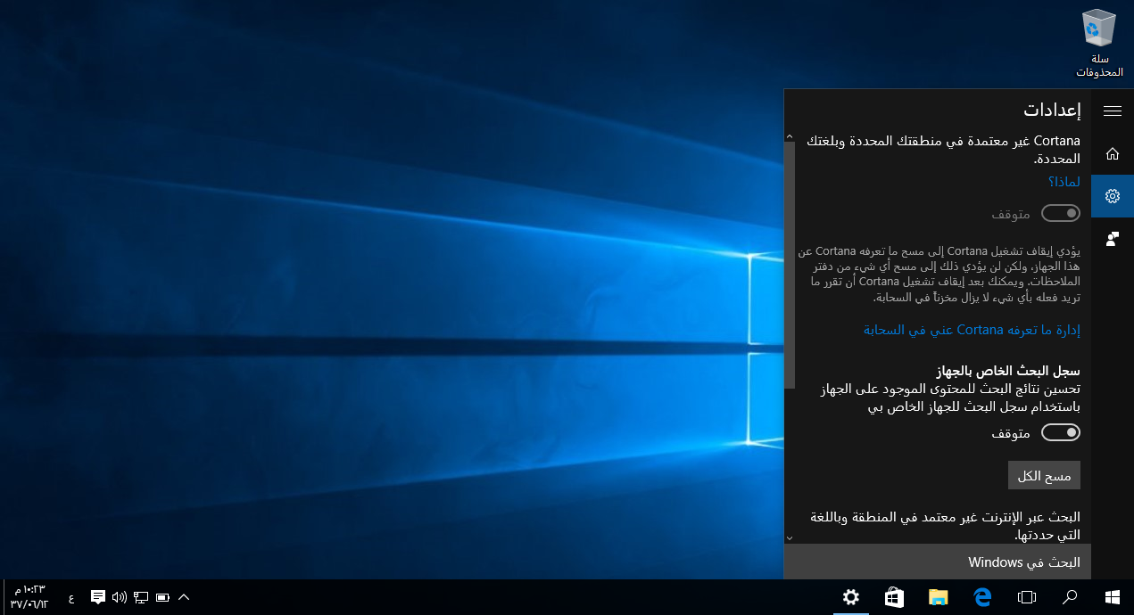Toggle the disabled Cortana switch
The width and height of the screenshot is (1134, 615).
(x=1061, y=214)
